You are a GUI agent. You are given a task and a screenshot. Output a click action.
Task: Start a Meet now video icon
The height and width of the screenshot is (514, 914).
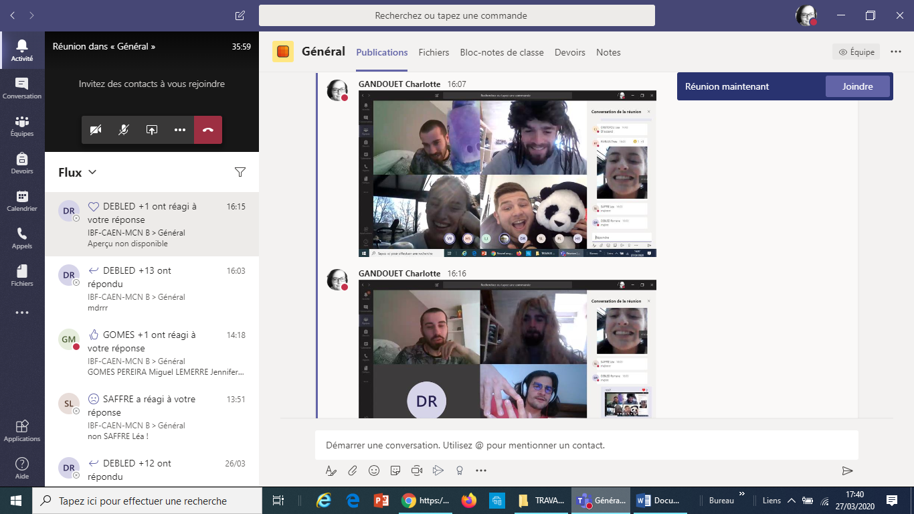[x=417, y=470]
